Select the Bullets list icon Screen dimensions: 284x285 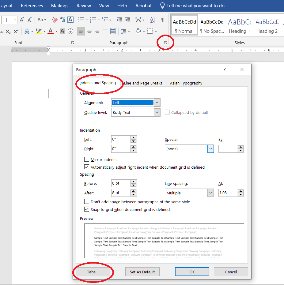click(x=81, y=20)
